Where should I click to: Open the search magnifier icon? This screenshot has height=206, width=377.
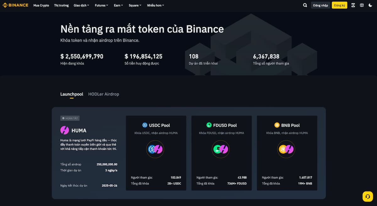tap(305, 5)
